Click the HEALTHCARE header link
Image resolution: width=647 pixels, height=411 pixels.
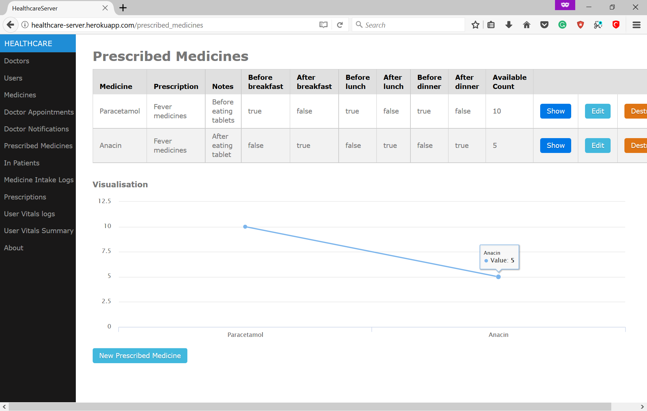[x=28, y=43]
